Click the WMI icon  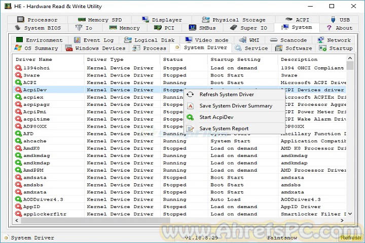(x=243, y=40)
